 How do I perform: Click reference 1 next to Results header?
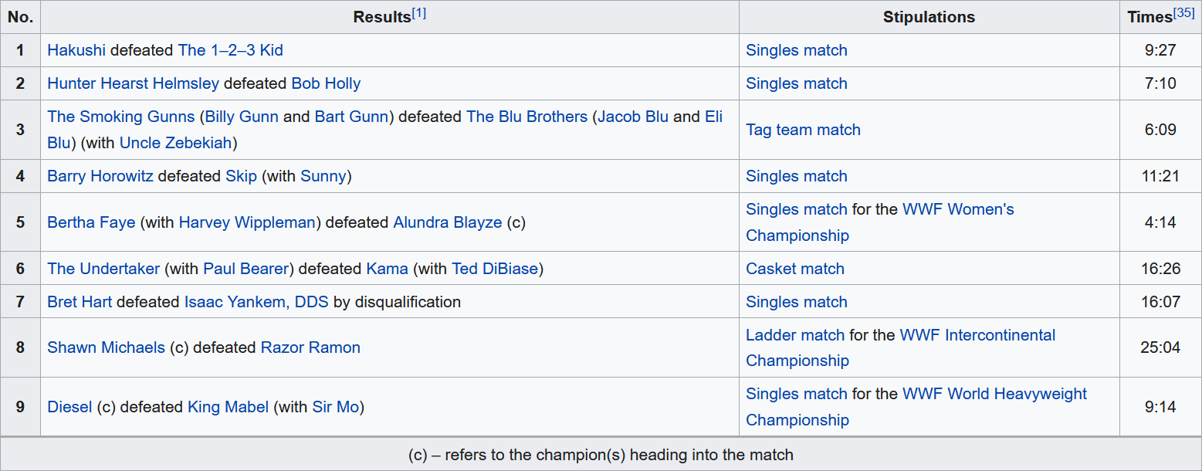point(418,13)
